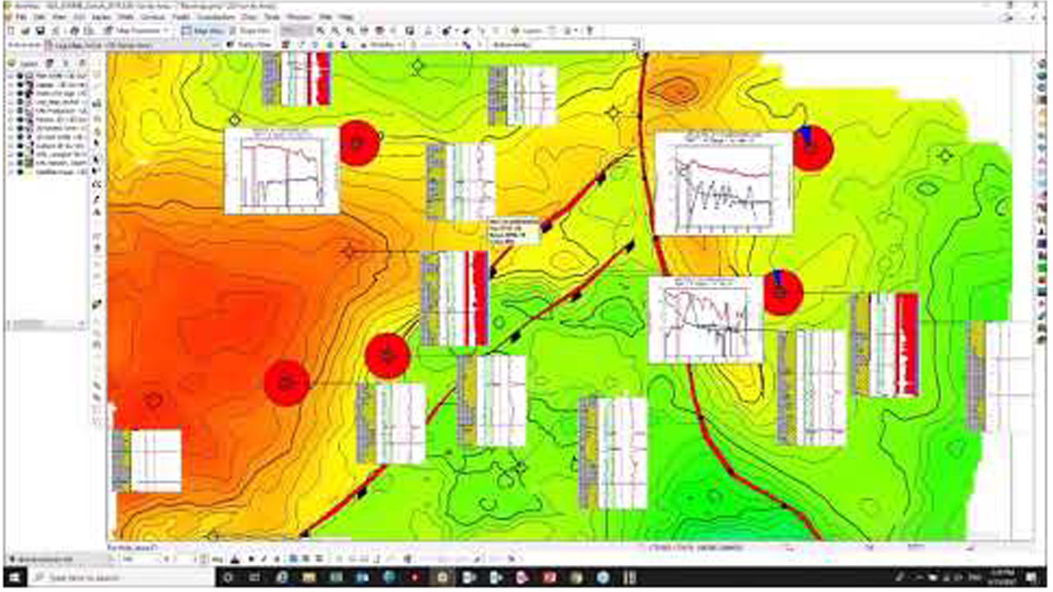This screenshot has height=592, width=1053.
Task: Click the Map View button on the toolbar
Action: (203, 30)
